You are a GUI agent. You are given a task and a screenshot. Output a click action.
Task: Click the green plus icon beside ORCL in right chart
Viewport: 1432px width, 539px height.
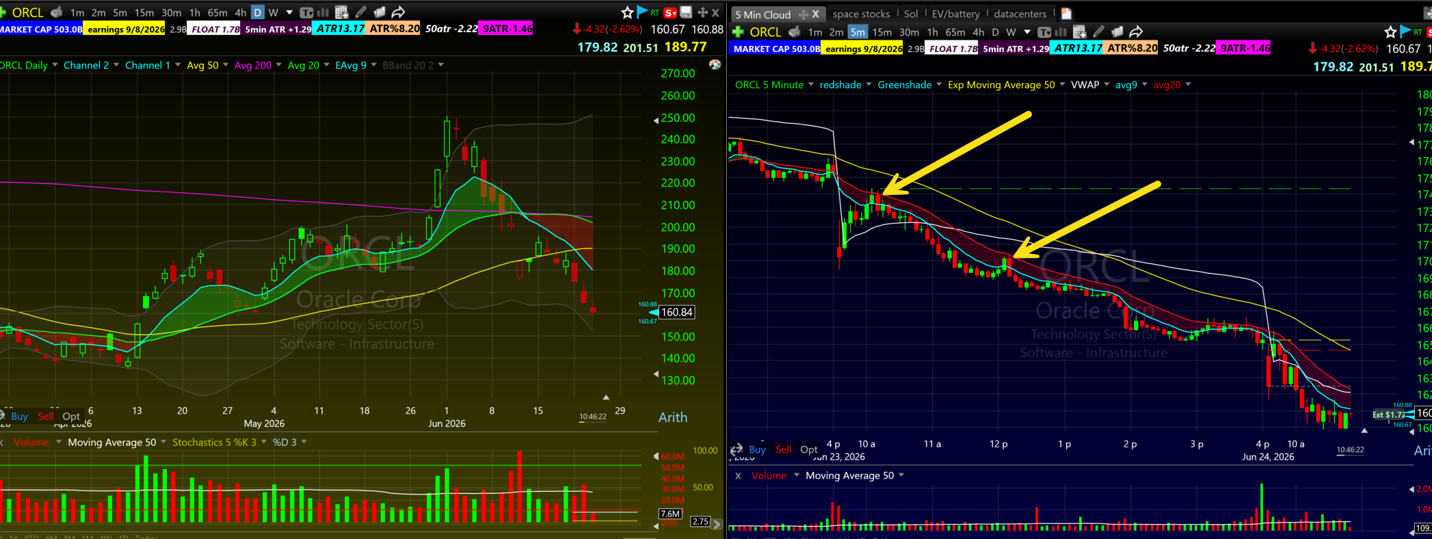pyautogui.click(x=738, y=32)
